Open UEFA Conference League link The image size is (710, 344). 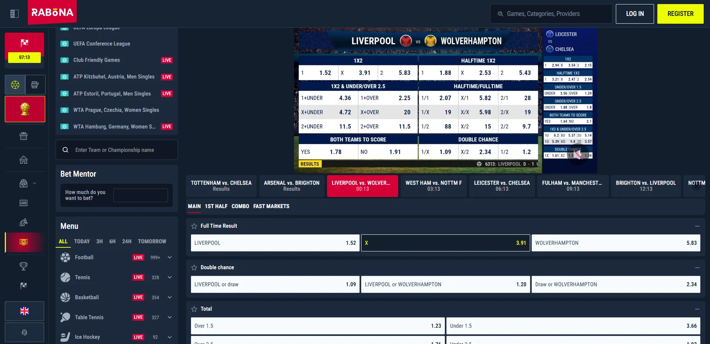point(102,44)
